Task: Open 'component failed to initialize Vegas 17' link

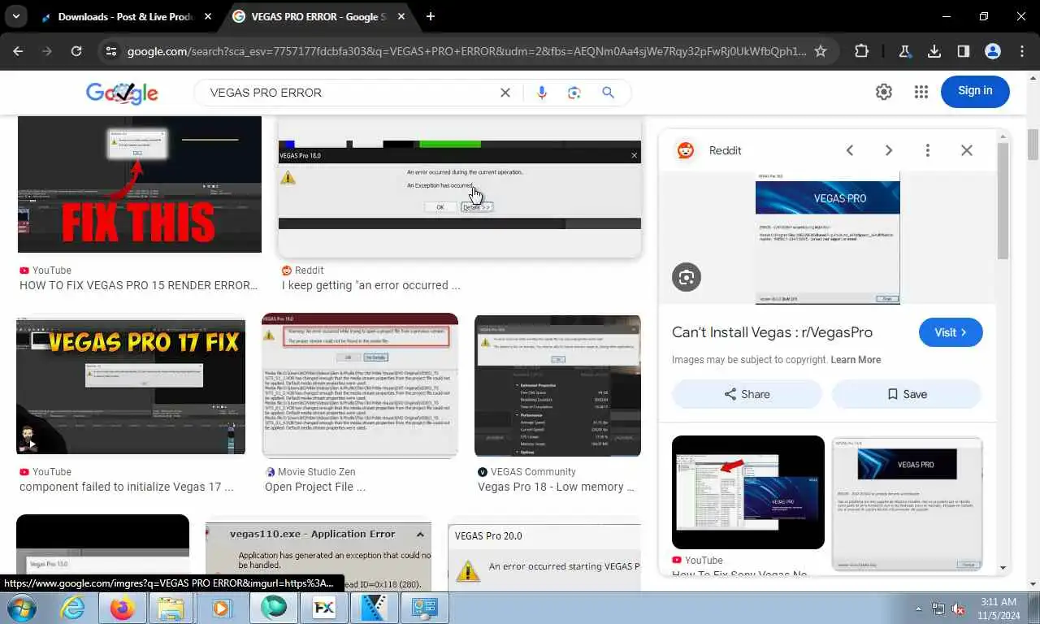Action: point(127,487)
